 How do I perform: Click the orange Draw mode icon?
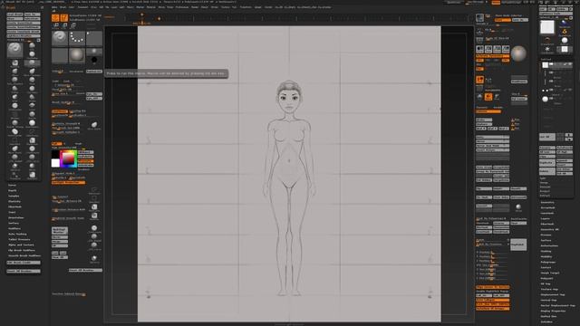point(64,17)
